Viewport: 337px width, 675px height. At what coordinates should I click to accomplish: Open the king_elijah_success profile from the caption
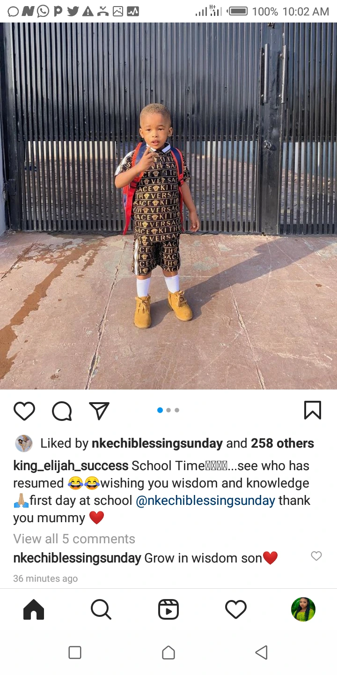coord(71,466)
